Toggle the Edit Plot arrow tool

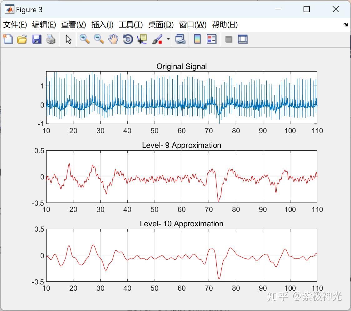click(67, 39)
